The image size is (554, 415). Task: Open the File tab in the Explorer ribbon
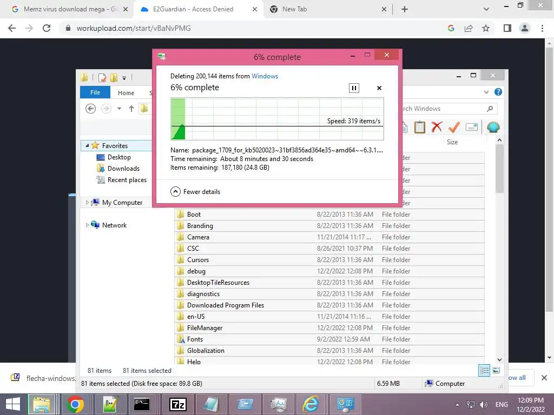(x=95, y=92)
